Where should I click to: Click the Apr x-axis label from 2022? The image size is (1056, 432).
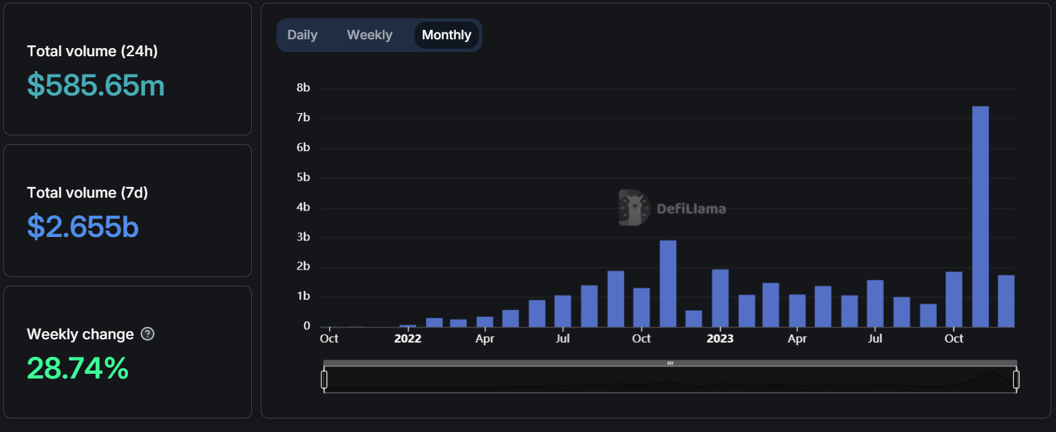[x=485, y=339]
